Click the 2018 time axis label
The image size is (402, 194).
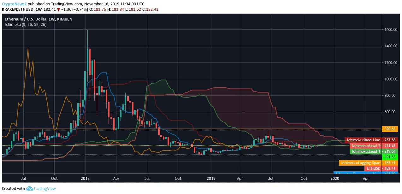(85, 178)
